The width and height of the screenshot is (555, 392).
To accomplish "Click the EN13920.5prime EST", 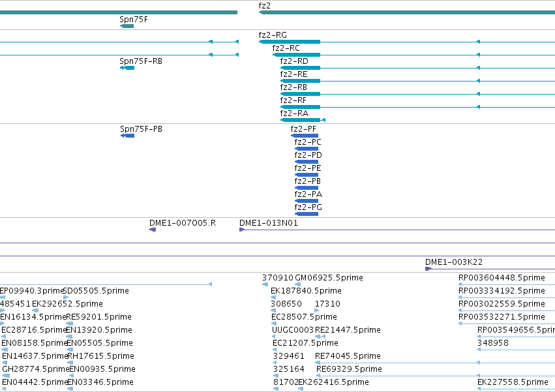I will [x=69, y=337].
